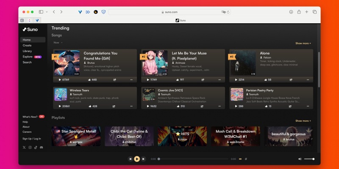The width and height of the screenshot is (339, 169).
Task: Open the HITS playlist by roszr
Action: pyautogui.click(x=182, y=136)
